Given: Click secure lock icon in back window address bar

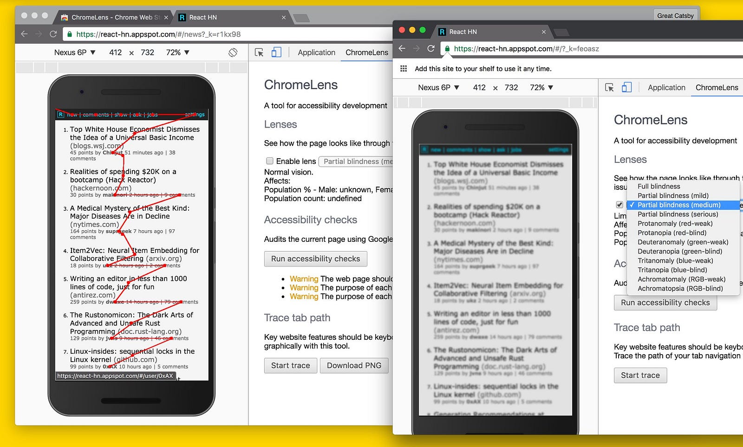Looking at the screenshot, I should (70, 34).
